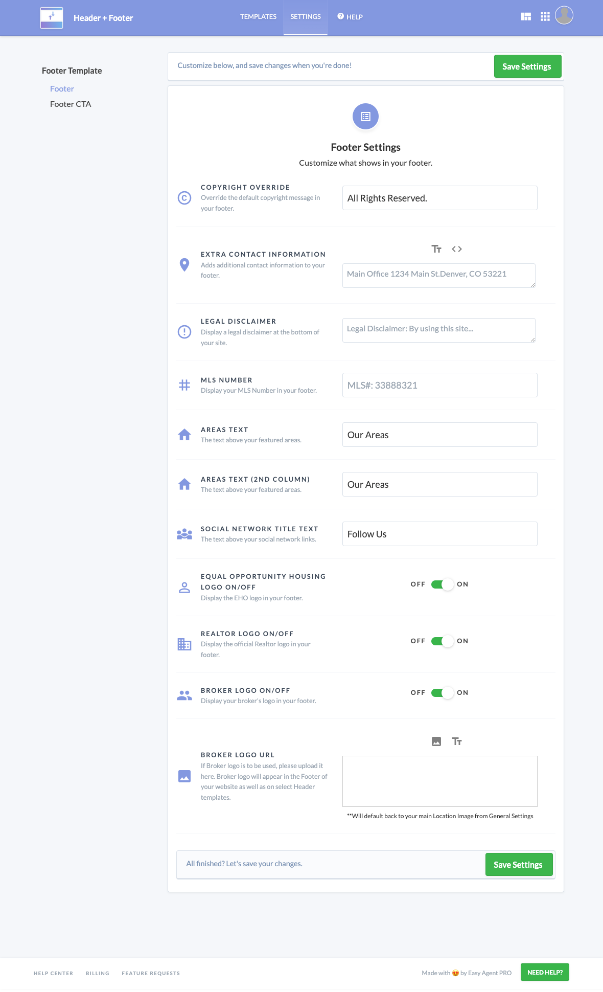Click the Header + Footer title
Image resolution: width=603 pixels, height=992 pixels.
[103, 18]
